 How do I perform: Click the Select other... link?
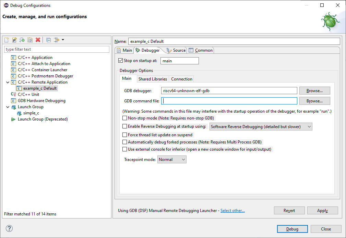pos(232,211)
